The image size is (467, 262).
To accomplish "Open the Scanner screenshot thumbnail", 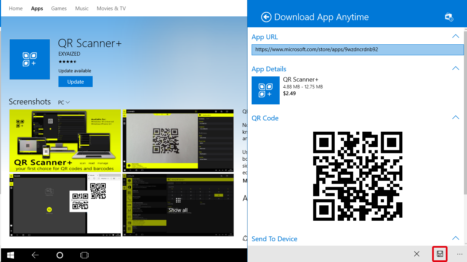I will (178, 141).
